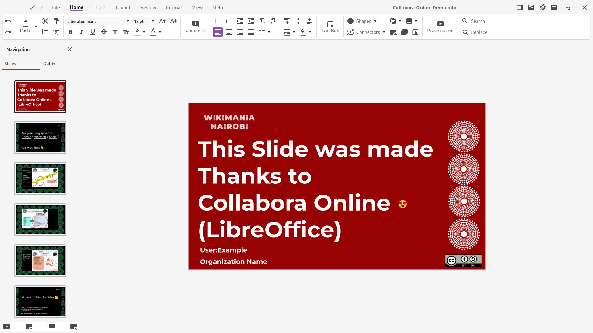Switch to the Format tab

(x=174, y=7)
